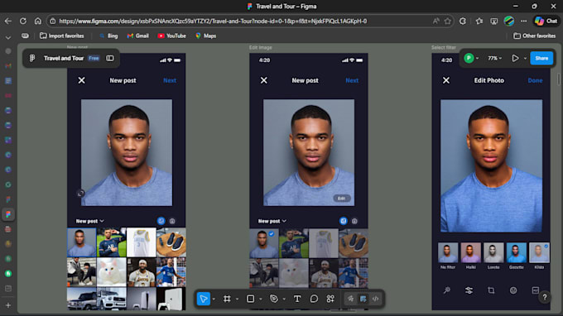Click crop icon in Edit Photo
563x316 pixels.
[x=491, y=290]
